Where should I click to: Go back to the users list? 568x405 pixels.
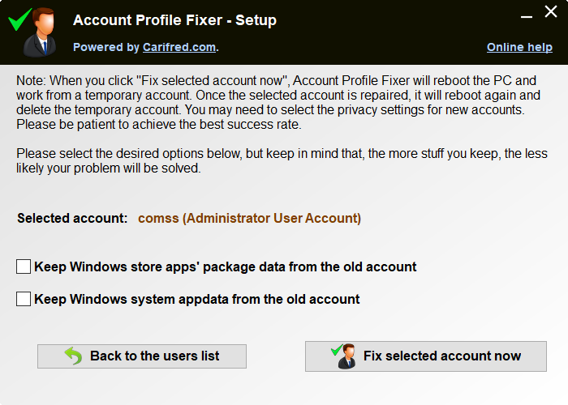[142, 356]
